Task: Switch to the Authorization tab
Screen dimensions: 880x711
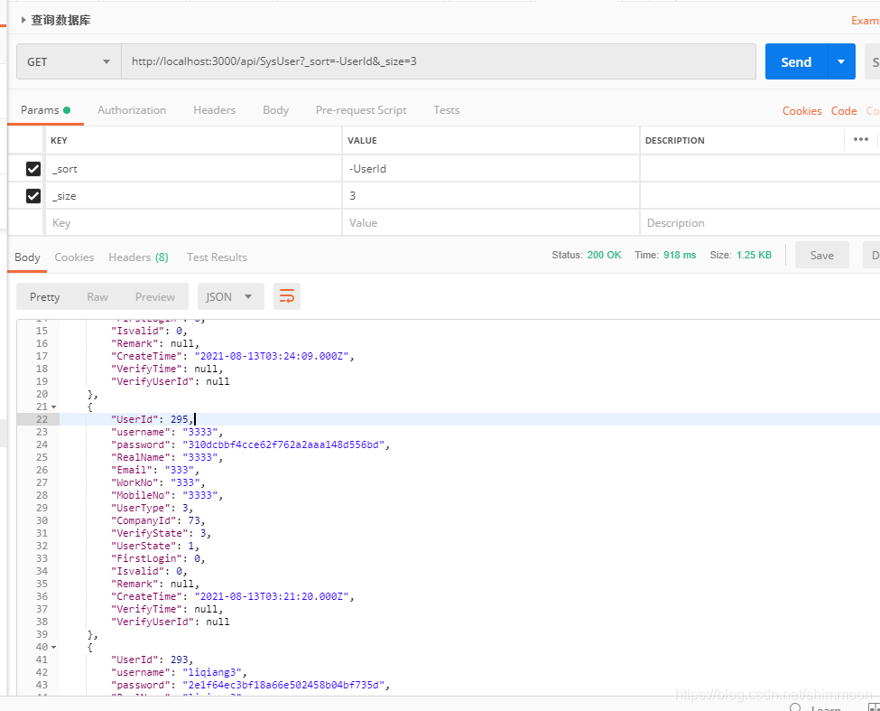Action: pos(132,110)
